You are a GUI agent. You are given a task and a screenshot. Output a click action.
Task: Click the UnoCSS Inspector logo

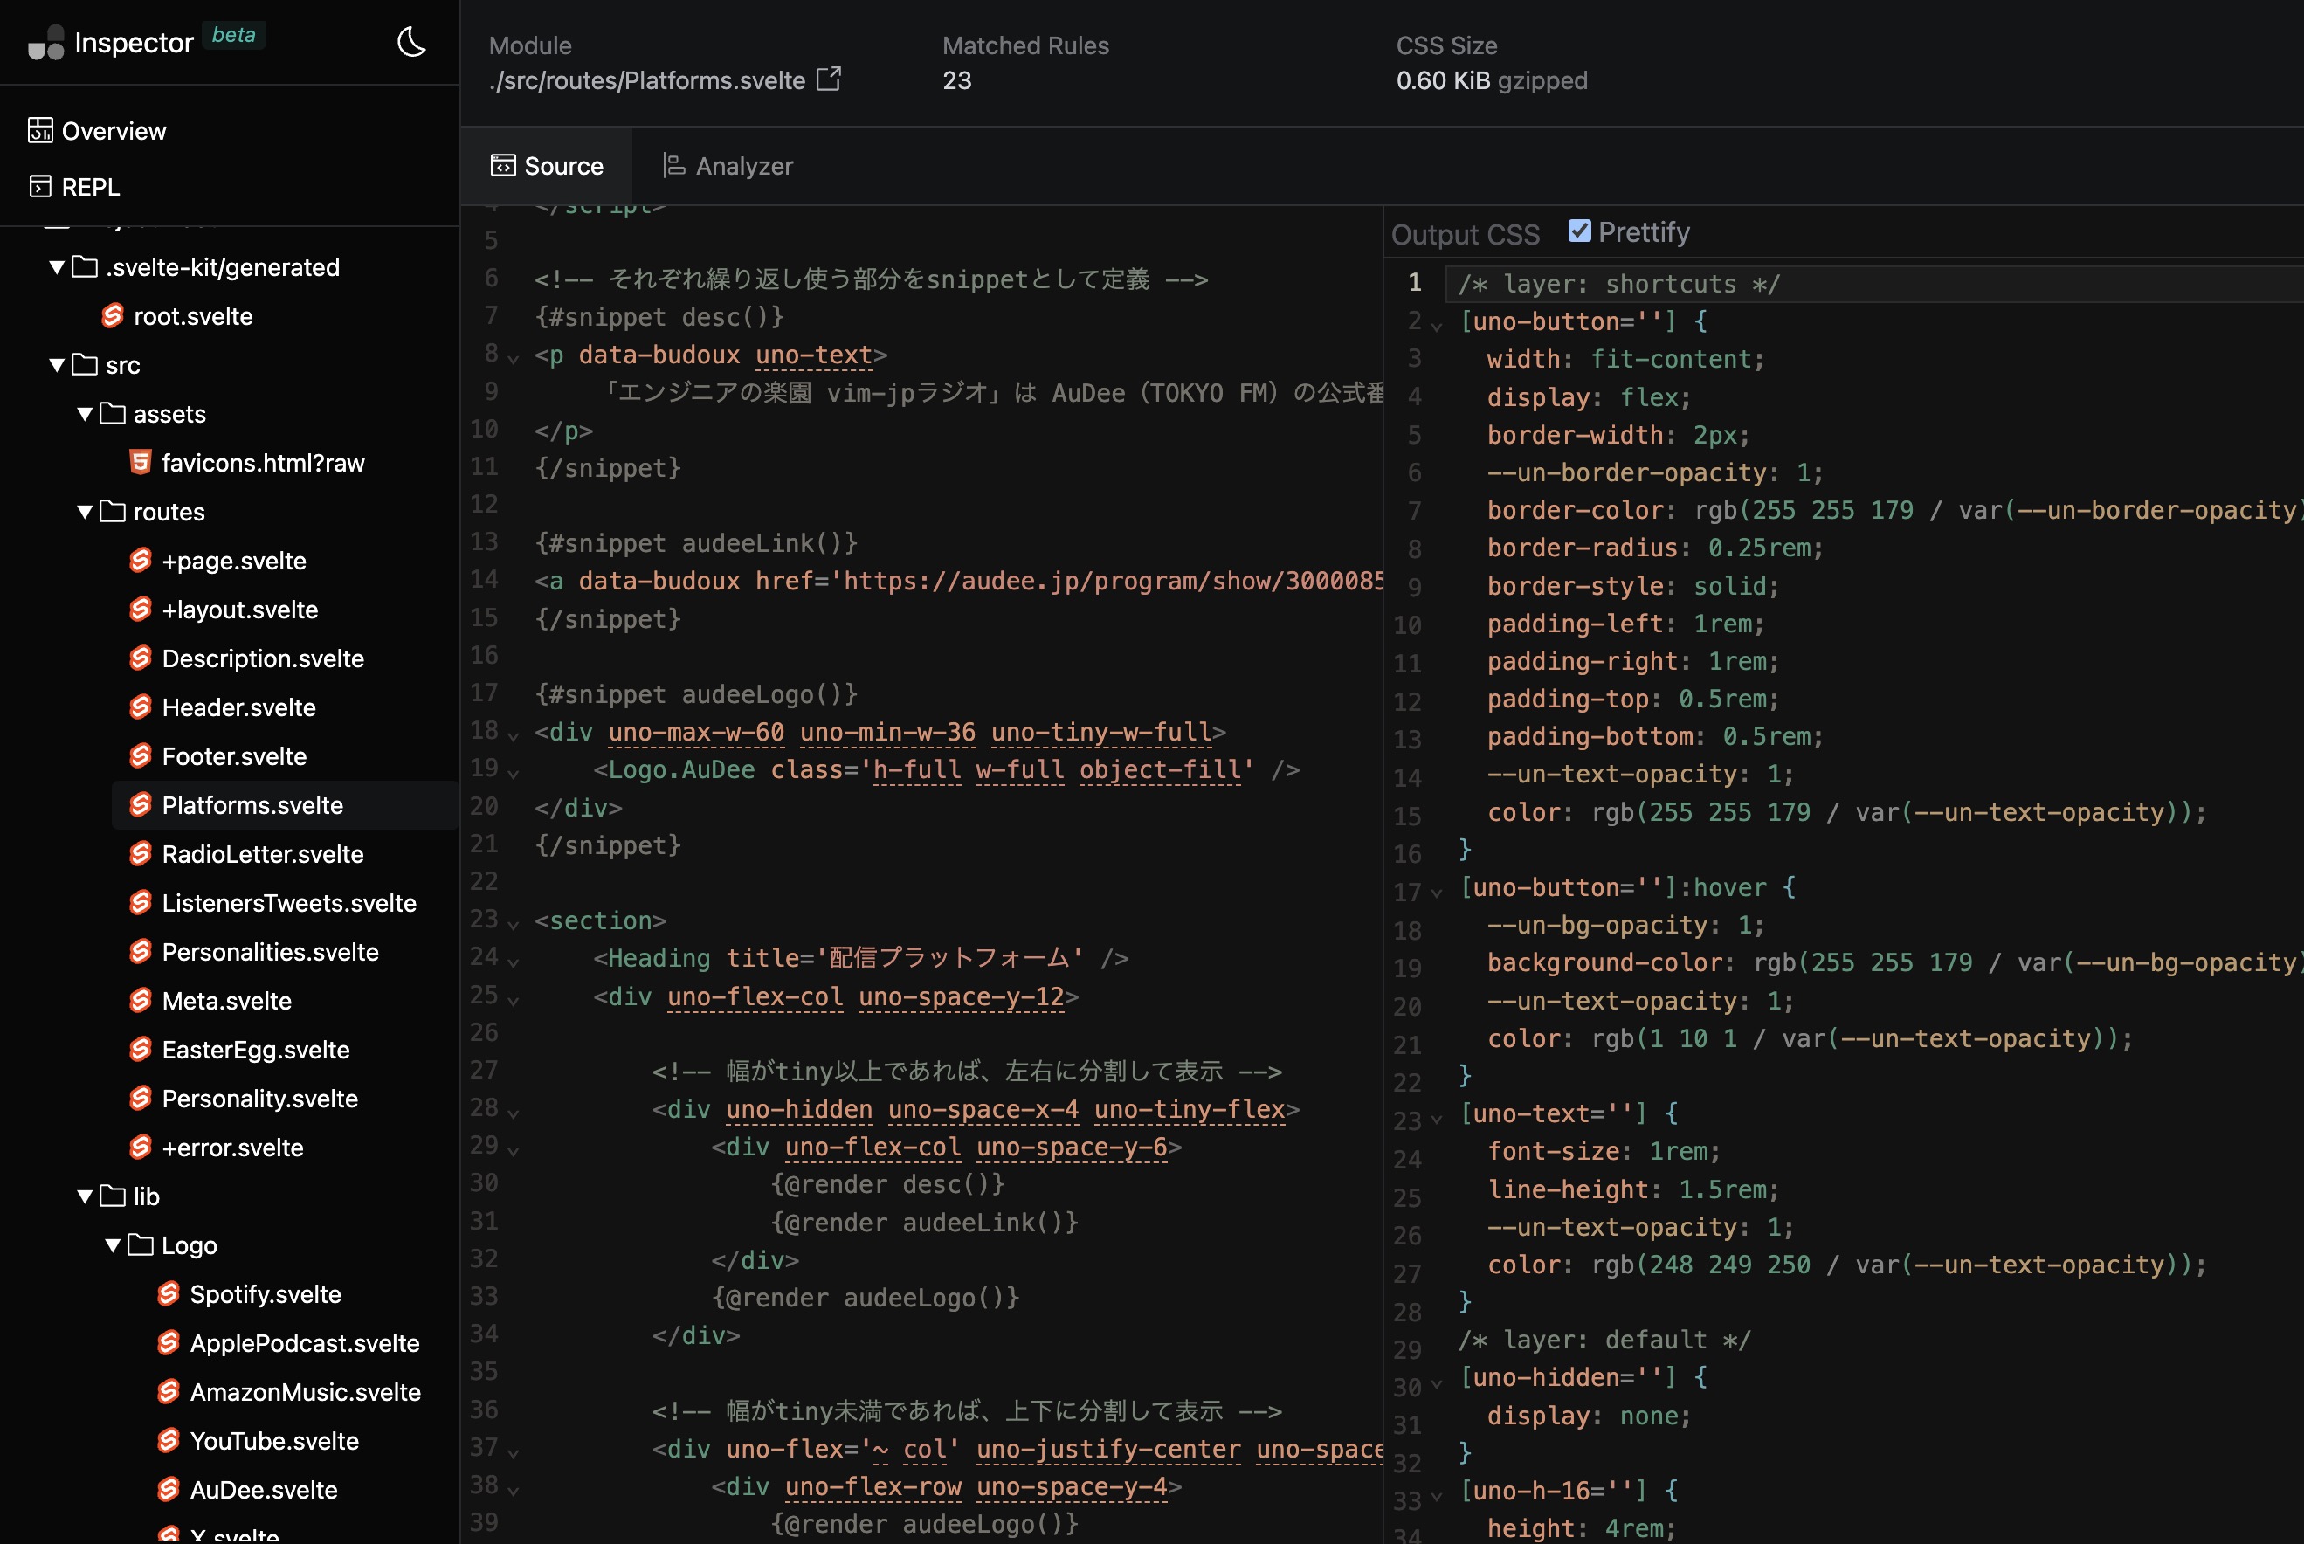point(45,42)
